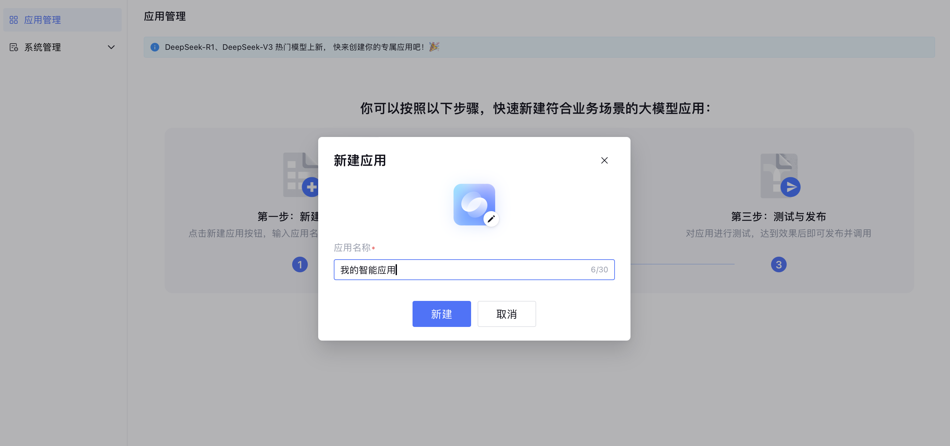
Task: Click the 新建 confirm button
Action: (x=441, y=314)
